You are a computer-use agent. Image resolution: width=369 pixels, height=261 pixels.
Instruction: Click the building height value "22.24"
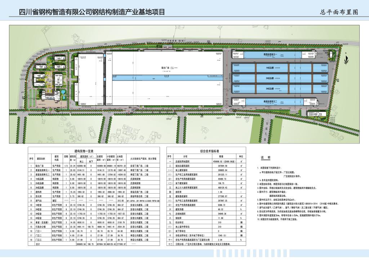point(73,166)
